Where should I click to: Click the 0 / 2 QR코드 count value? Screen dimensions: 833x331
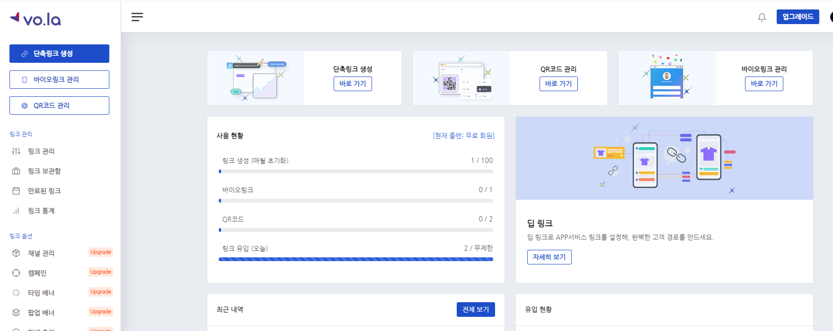tap(486, 219)
